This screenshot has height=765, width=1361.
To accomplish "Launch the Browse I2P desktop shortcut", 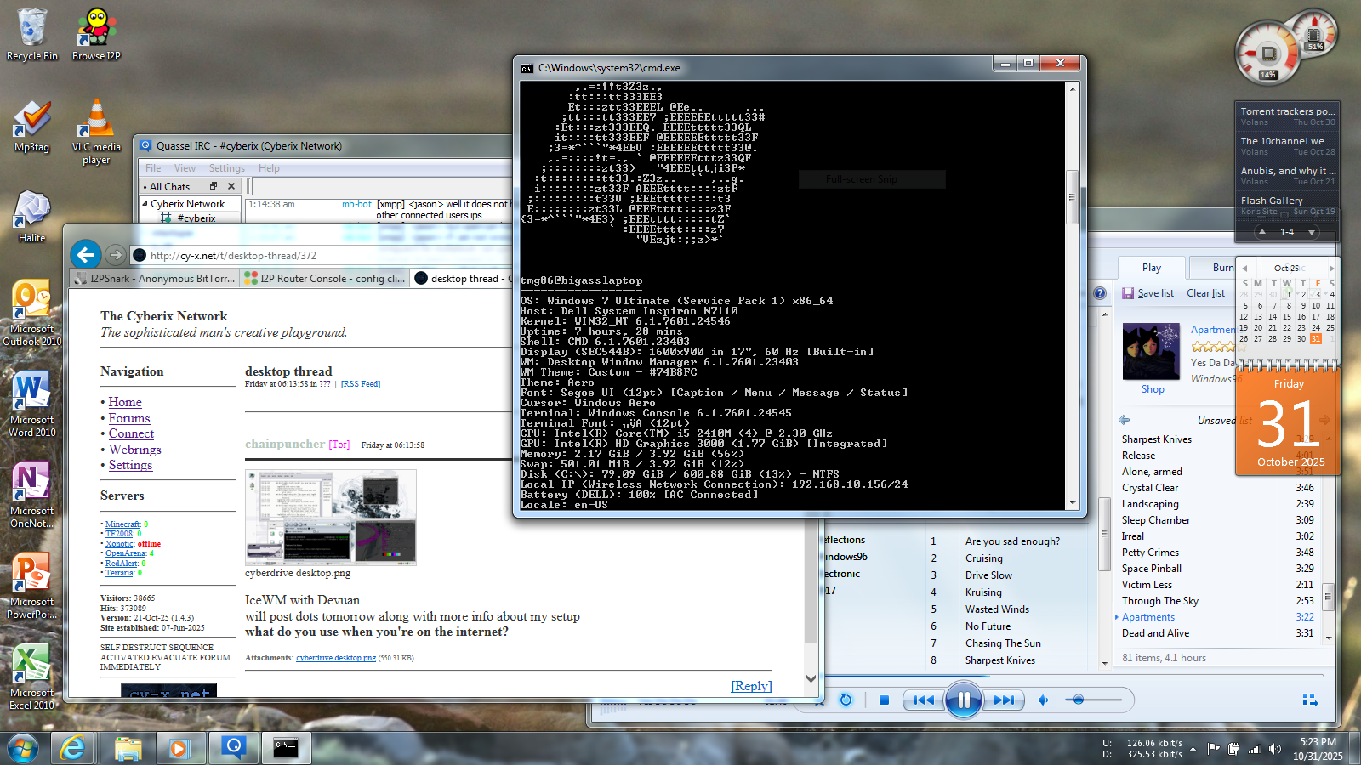I will [96, 34].
